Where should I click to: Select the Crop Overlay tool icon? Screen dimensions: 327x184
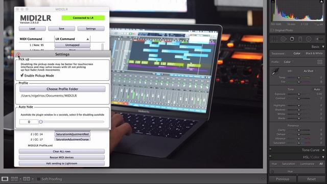tap(274, 39)
